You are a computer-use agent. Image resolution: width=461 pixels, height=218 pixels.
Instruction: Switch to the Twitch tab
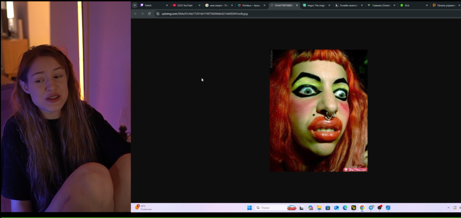154,5
